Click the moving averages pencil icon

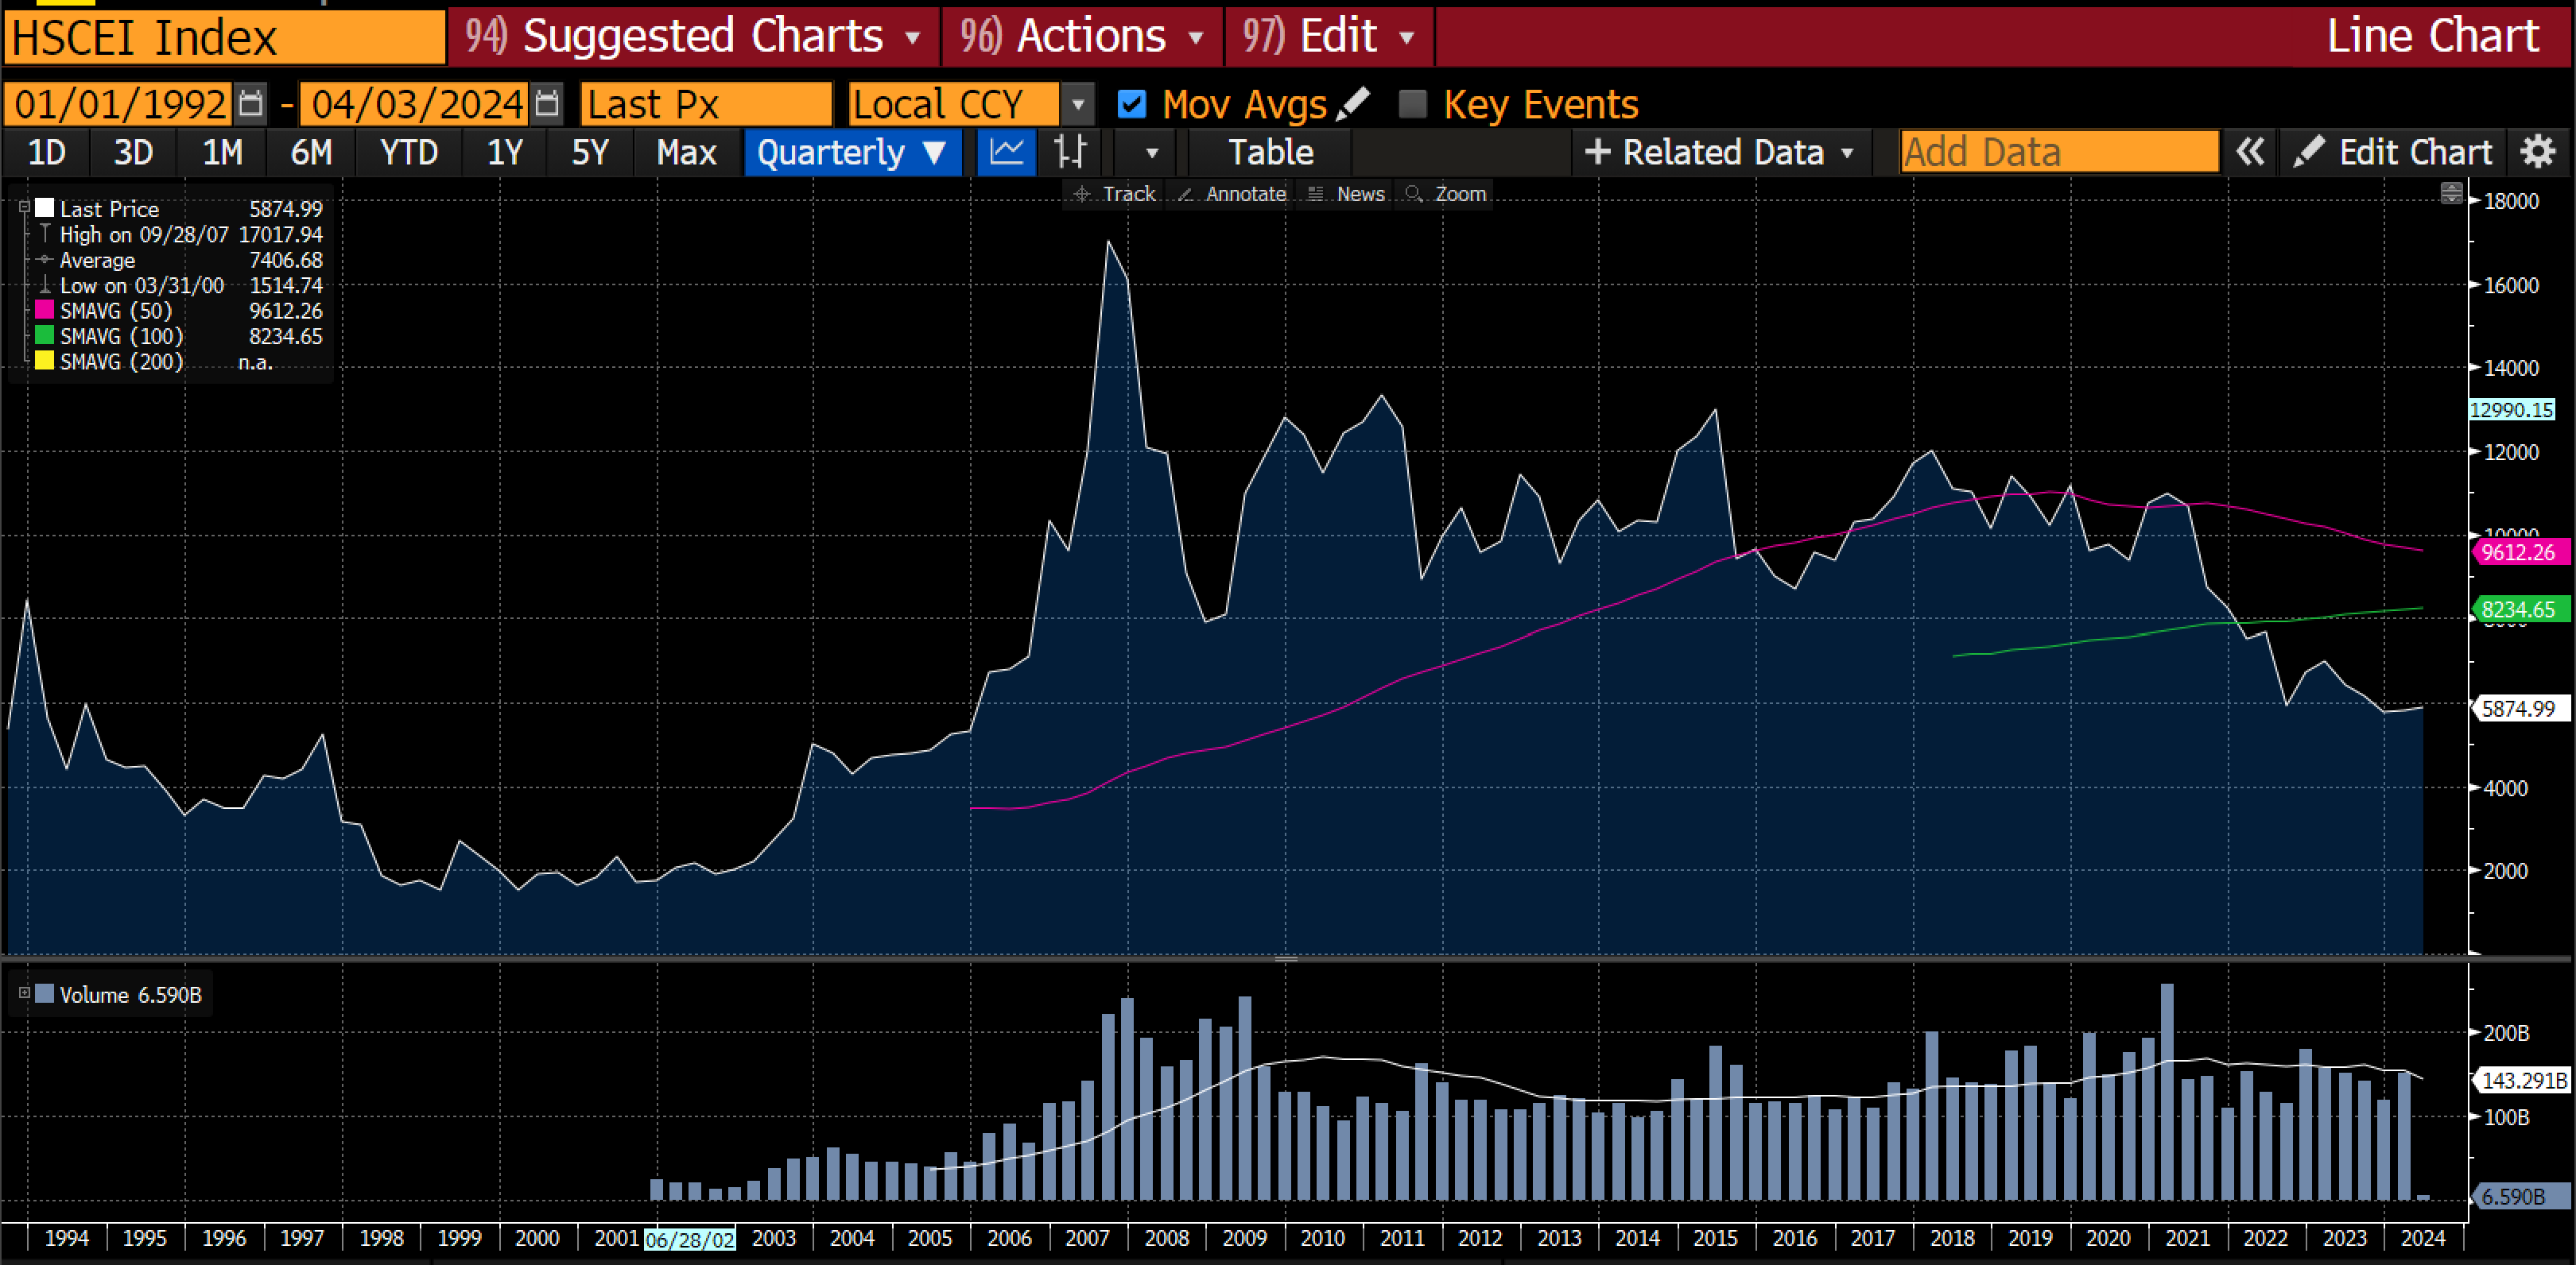click(x=1354, y=103)
